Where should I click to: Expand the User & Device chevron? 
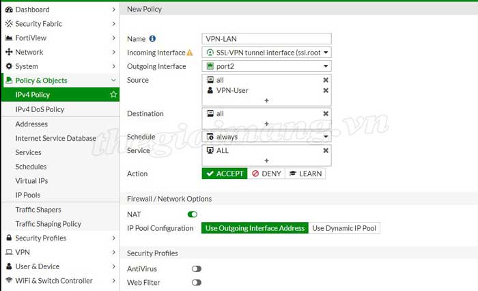(x=113, y=266)
